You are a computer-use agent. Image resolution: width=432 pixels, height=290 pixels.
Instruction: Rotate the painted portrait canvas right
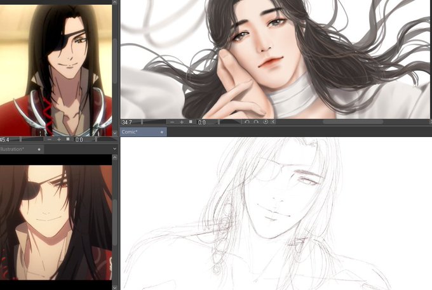click(256, 122)
